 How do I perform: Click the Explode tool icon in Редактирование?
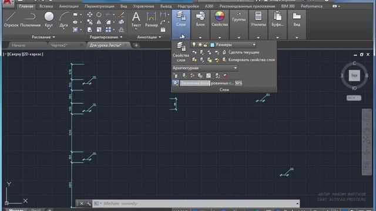click(122, 22)
